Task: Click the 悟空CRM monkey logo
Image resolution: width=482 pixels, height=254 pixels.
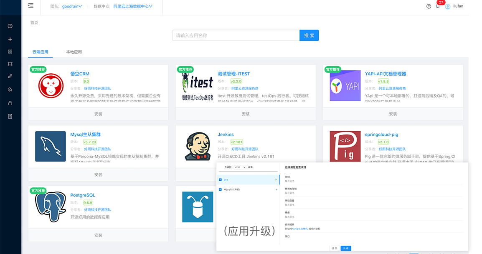Action: point(51,86)
